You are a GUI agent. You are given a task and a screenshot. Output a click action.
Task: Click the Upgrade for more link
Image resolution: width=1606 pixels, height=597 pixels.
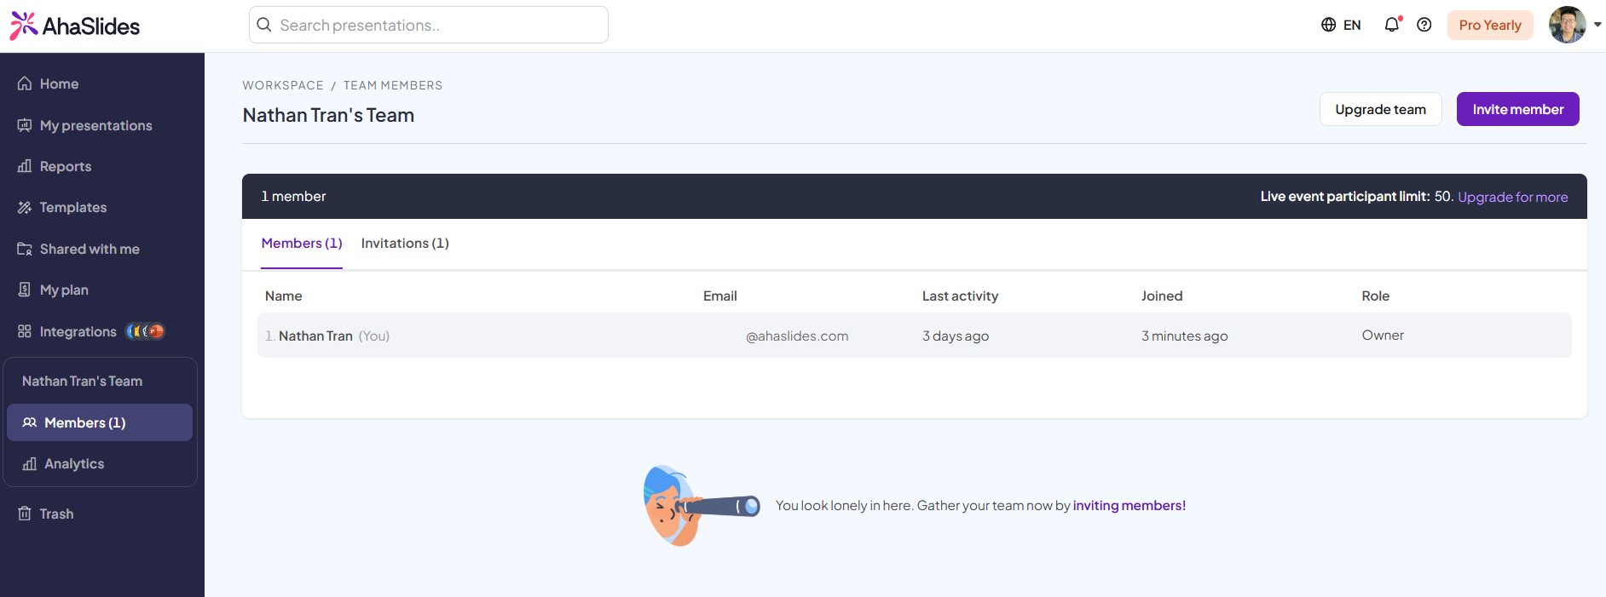(1512, 197)
